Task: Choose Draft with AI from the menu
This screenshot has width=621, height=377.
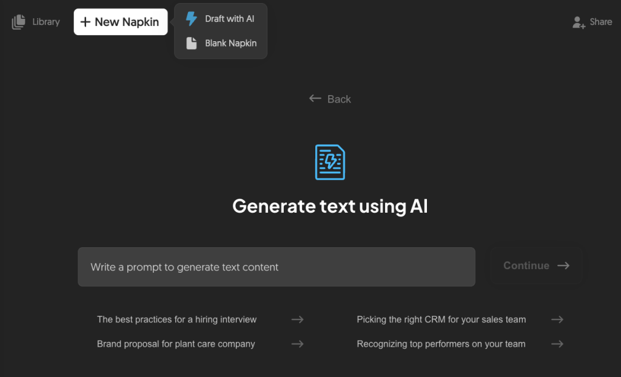Action: tap(229, 18)
